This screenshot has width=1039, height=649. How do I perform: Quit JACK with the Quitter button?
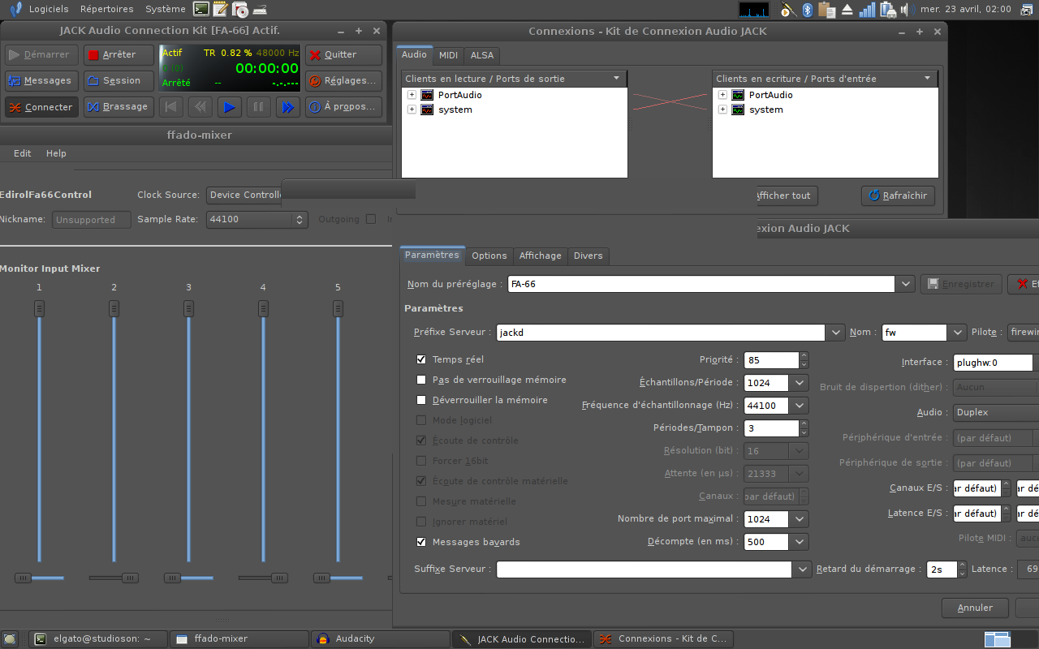pos(343,54)
